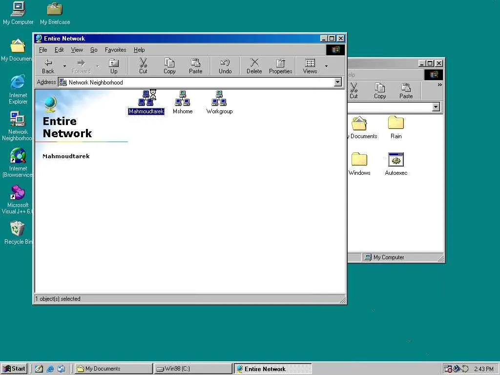This screenshot has width=500, height=375.
Task: Click the Recycle Bin desktop icon
Action: [18, 233]
